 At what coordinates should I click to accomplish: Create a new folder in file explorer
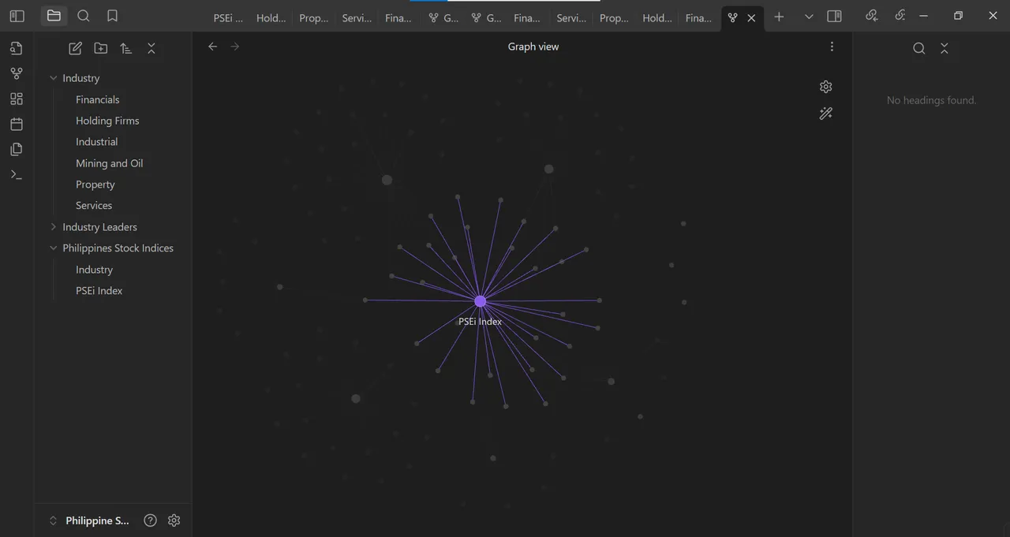point(101,48)
